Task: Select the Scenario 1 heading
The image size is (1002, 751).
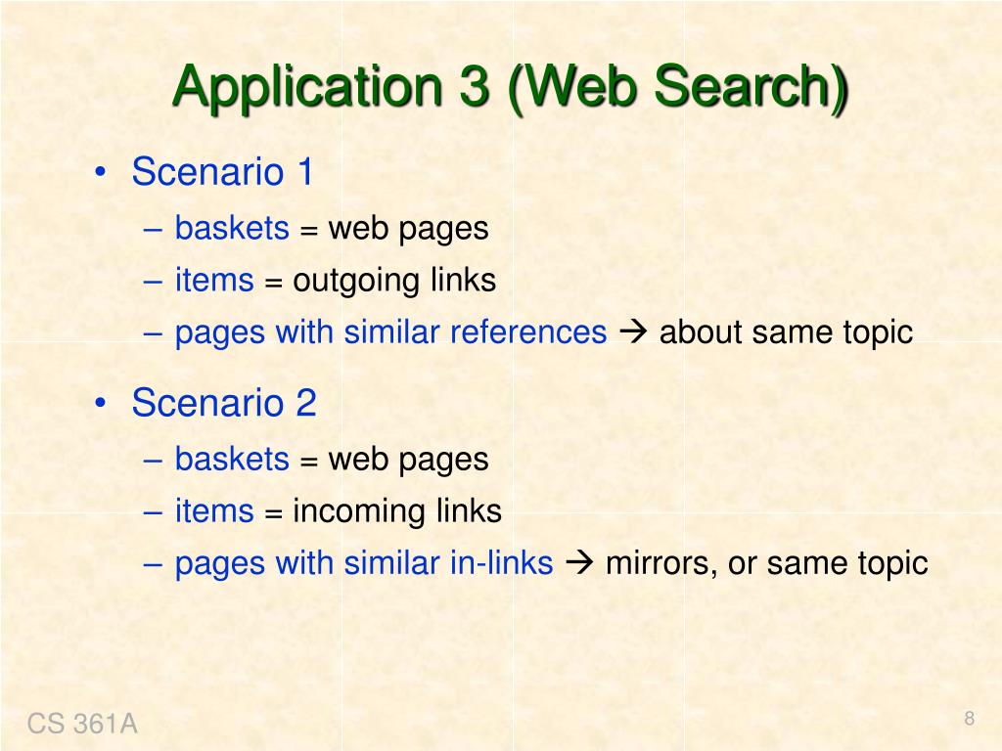Action: pos(222,172)
